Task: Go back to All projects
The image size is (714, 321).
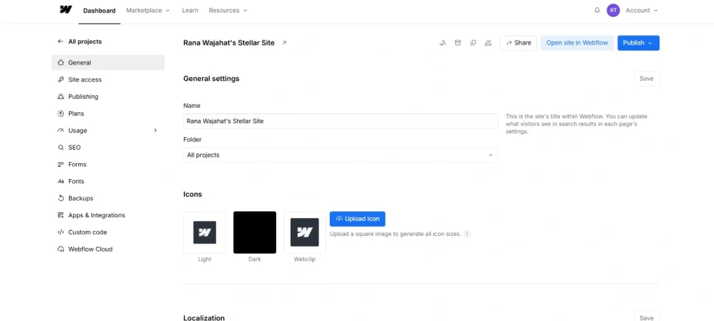Action: (x=84, y=41)
